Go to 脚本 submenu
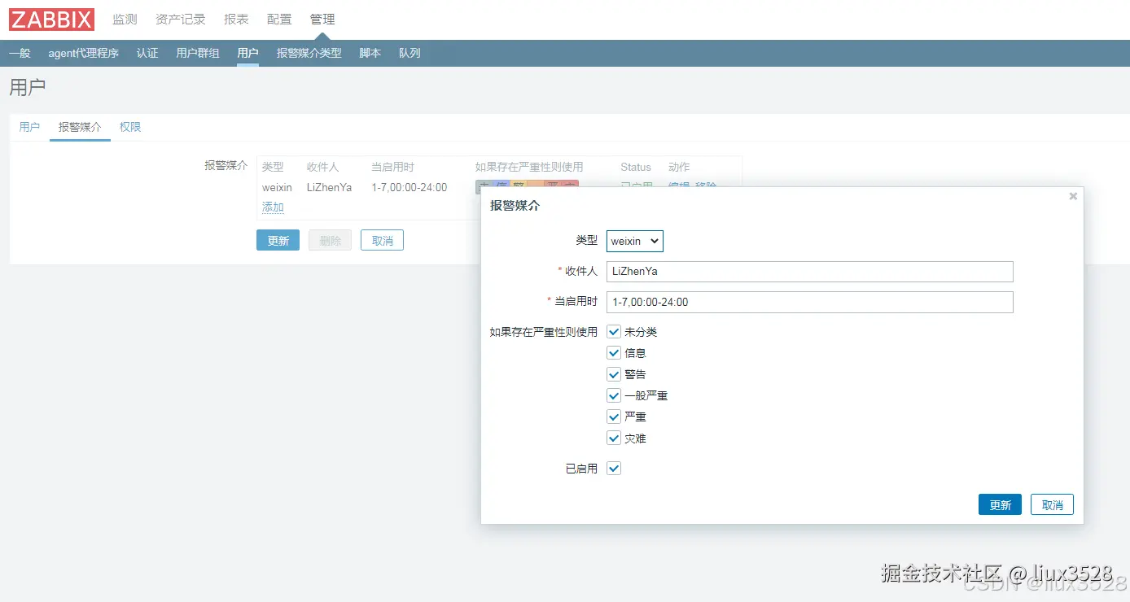Screen dimensions: 1130x602 [370, 53]
